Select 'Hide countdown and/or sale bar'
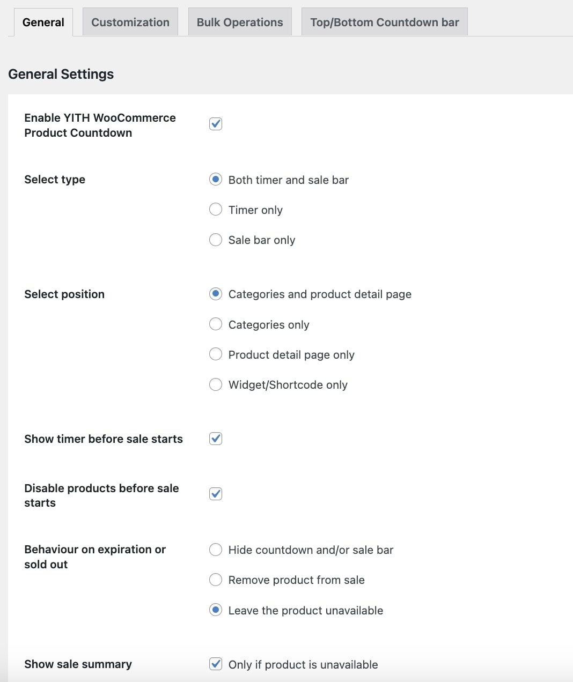 tap(216, 550)
